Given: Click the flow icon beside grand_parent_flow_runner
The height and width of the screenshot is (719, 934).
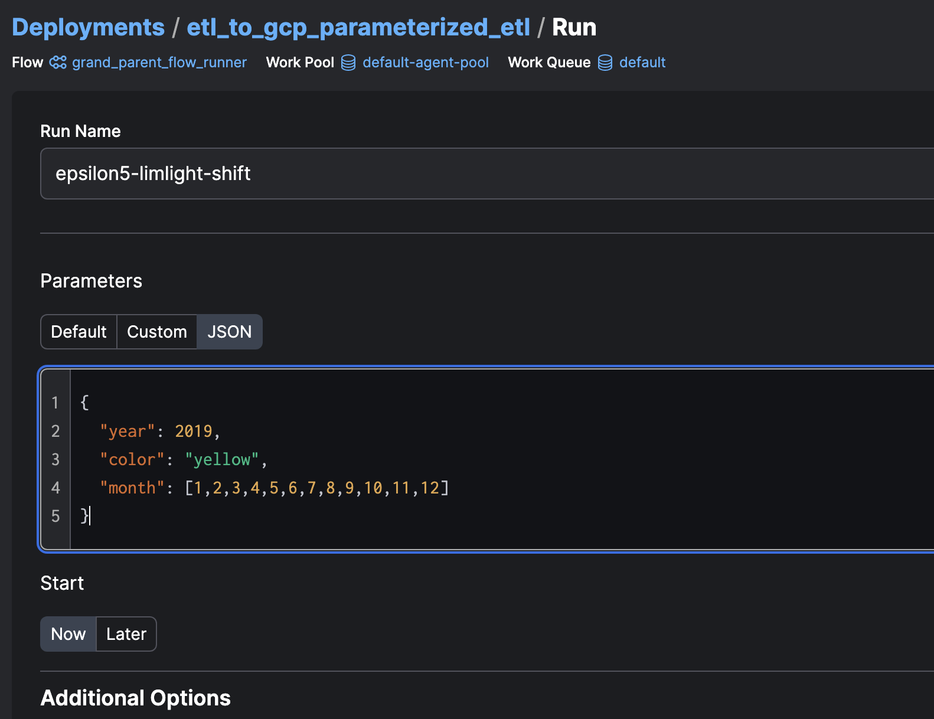Looking at the screenshot, I should pos(58,63).
